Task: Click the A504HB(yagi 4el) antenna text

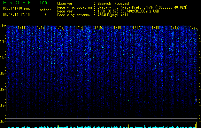Action: pos(113,15)
